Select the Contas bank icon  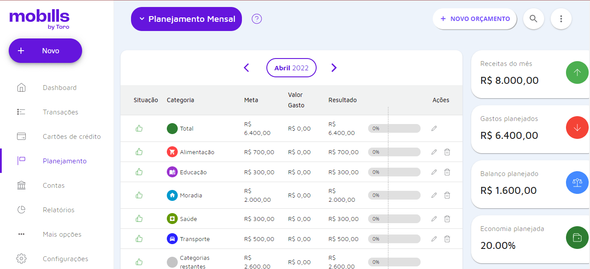[x=21, y=185]
